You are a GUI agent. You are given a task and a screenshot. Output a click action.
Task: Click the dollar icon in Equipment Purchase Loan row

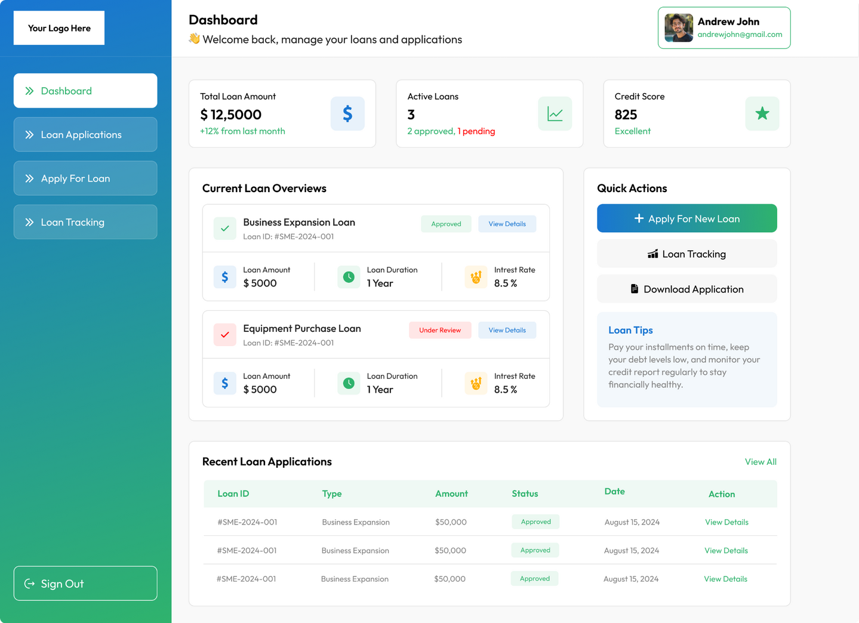[x=225, y=383]
